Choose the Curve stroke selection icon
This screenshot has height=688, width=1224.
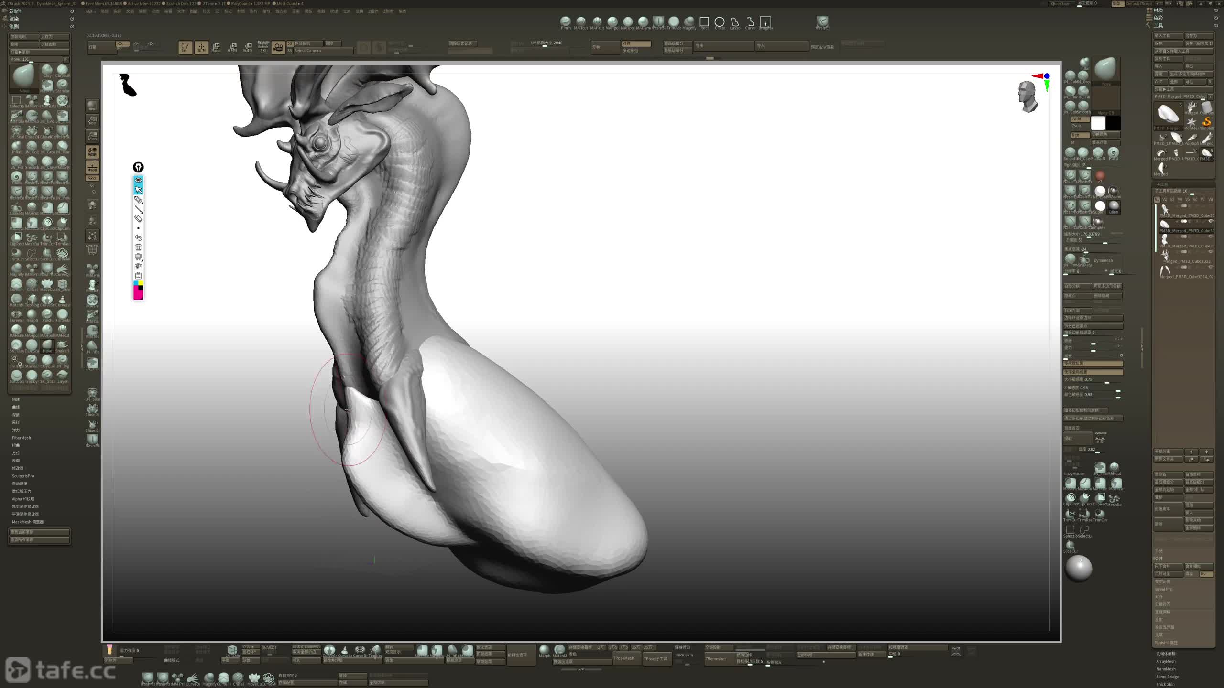[750, 22]
